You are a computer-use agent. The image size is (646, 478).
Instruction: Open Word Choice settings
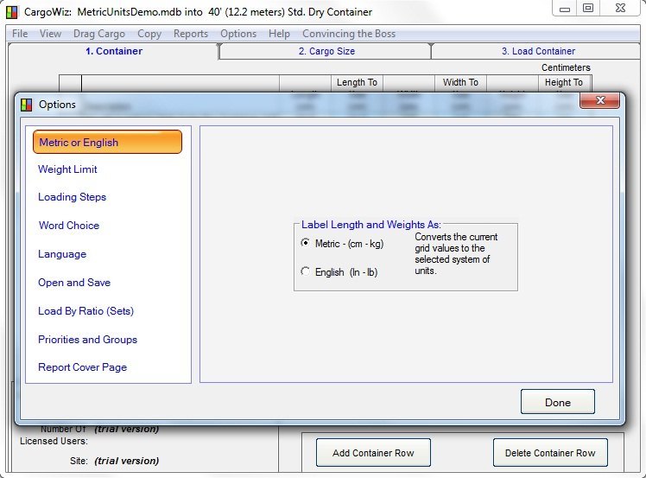tap(68, 226)
